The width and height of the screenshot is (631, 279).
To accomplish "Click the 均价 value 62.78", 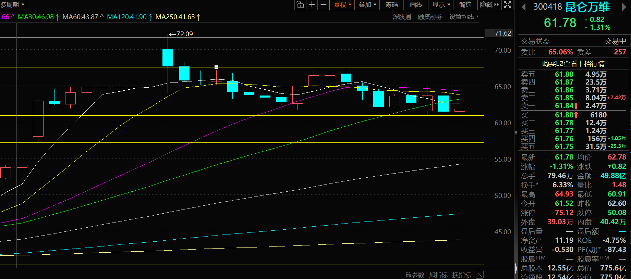I will (617, 157).
